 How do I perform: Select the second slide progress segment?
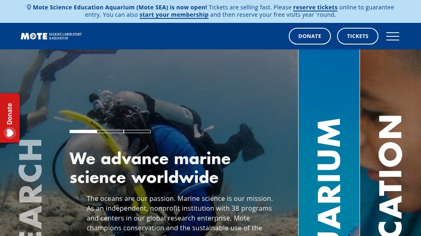[110, 131]
